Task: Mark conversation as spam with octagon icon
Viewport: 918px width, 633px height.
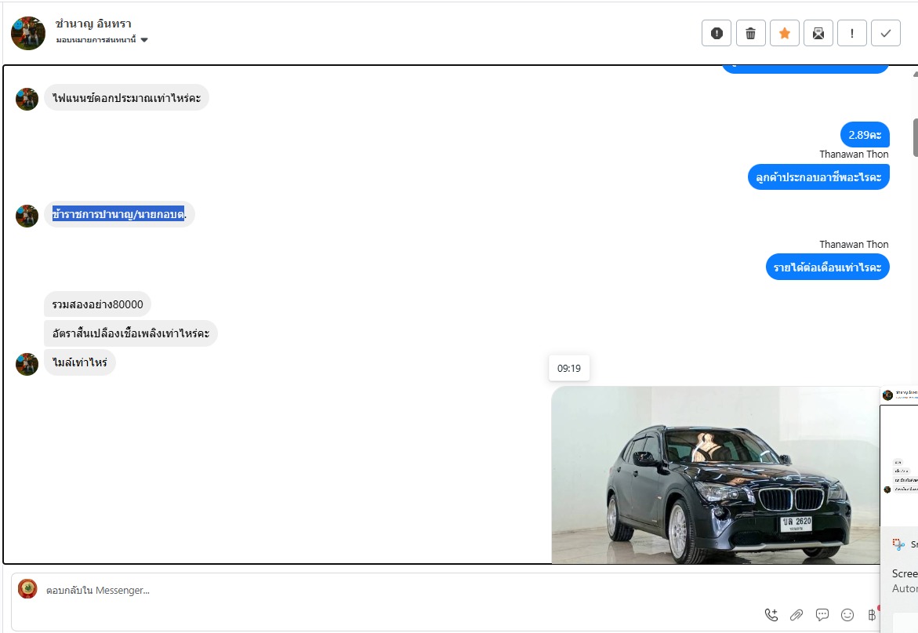Action: point(716,33)
